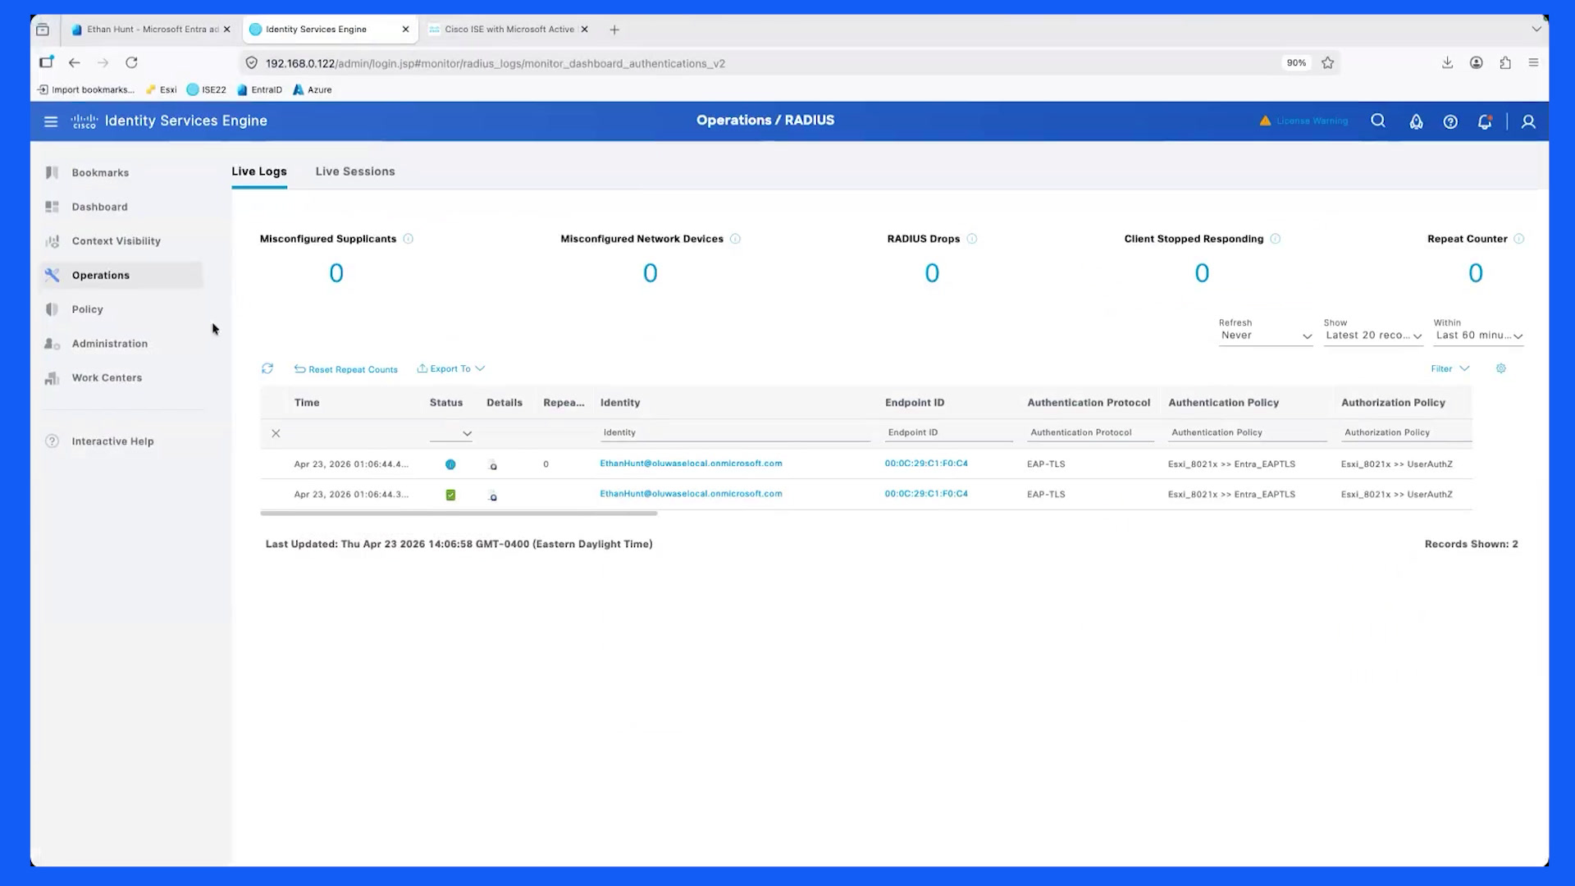Open the Show Latest 20 records dropdown
The height and width of the screenshot is (886, 1575).
[1373, 336]
